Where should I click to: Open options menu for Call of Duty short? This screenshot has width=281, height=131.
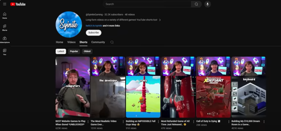(x=229, y=121)
